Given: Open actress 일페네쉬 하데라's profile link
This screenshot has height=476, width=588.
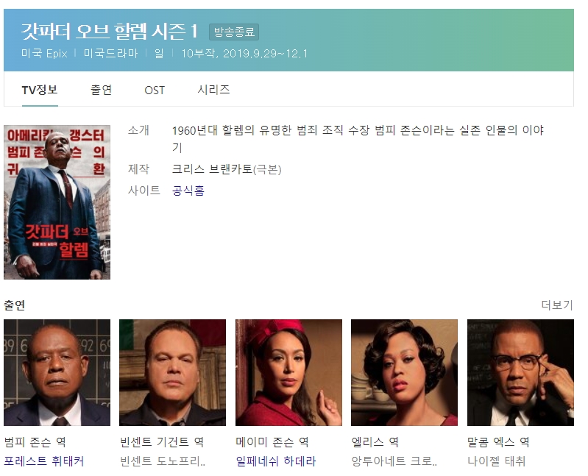Looking at the screenshot, I should (x=276, y=461).
